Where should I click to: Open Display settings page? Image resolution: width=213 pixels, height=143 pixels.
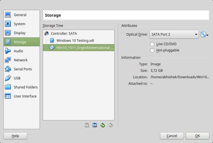[x=19, y=33]
